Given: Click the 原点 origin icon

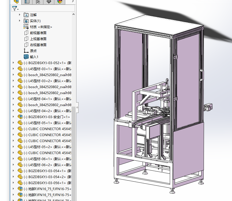Looking at the screenshot, I should pos(26,51).
